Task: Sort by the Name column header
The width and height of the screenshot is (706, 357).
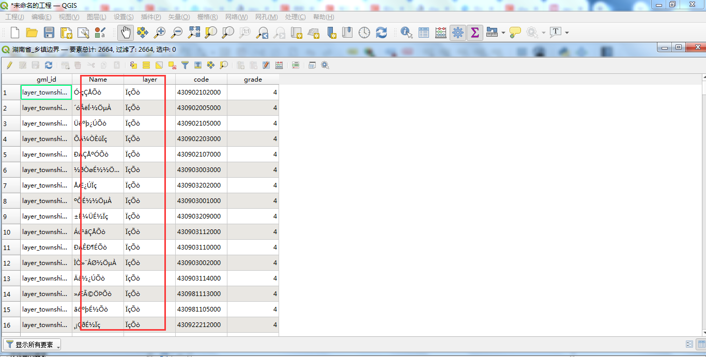Action: click(x=98, y=80)
